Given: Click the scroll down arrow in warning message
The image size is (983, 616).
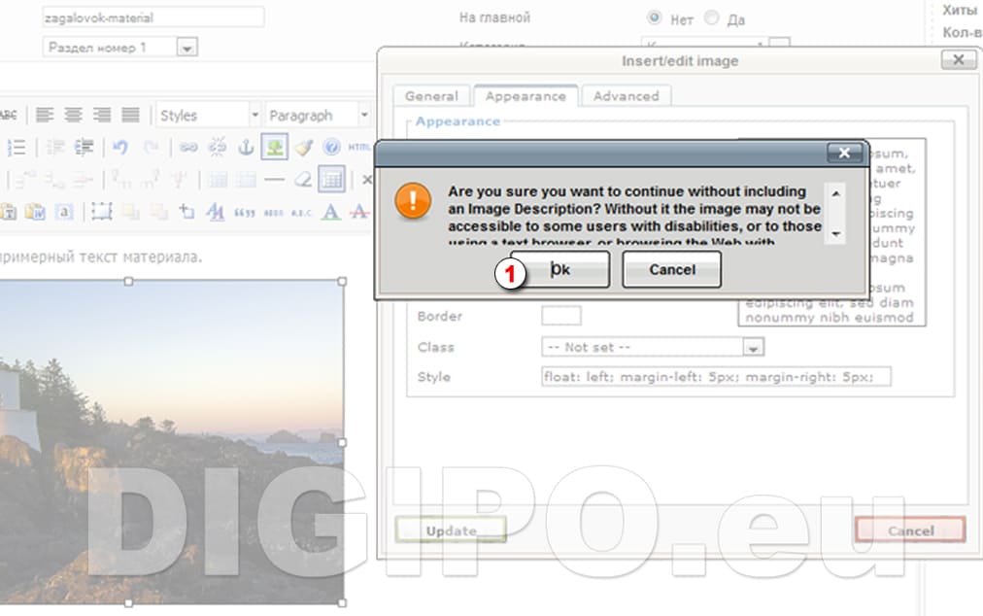Looking at the screenshot, I should [x=835, y=234].
